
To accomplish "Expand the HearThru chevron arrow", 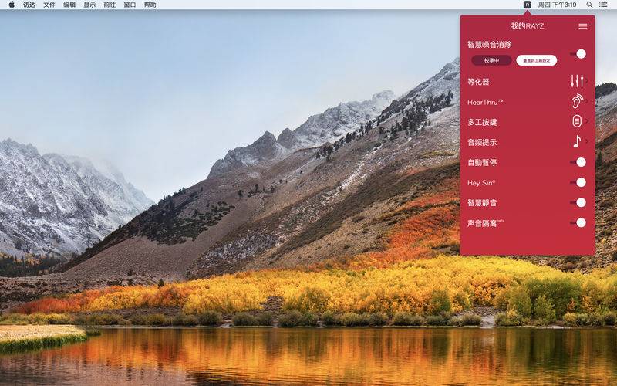I will point(587,101).
